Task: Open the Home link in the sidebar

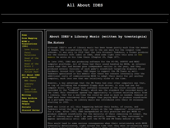Action: point(24,35)
